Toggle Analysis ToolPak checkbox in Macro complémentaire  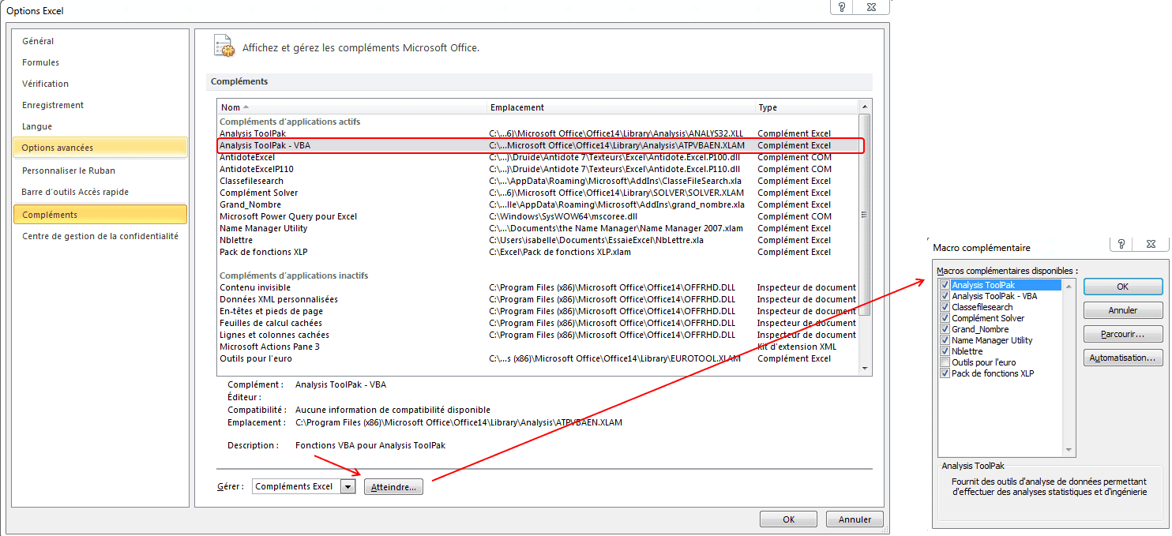[x=945, y=285]
